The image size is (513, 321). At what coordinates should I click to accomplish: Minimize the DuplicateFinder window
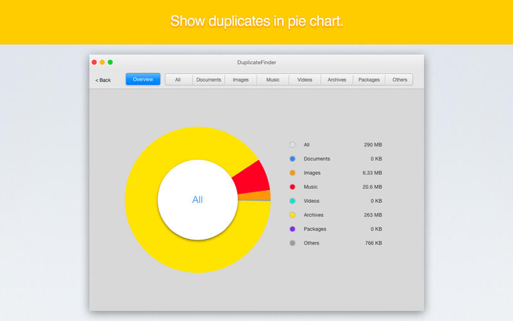(x=103, y=62)
